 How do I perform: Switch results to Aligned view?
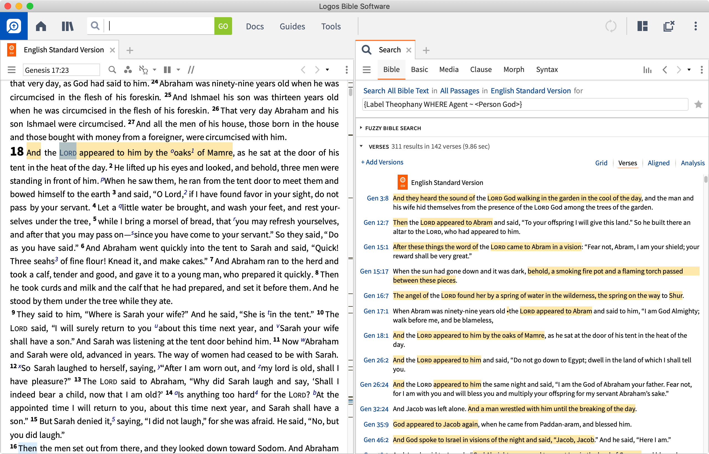658,163
